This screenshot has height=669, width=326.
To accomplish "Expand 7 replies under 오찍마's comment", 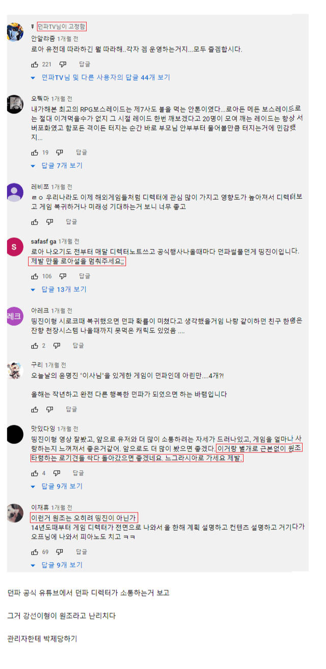I will click(57, 166).
